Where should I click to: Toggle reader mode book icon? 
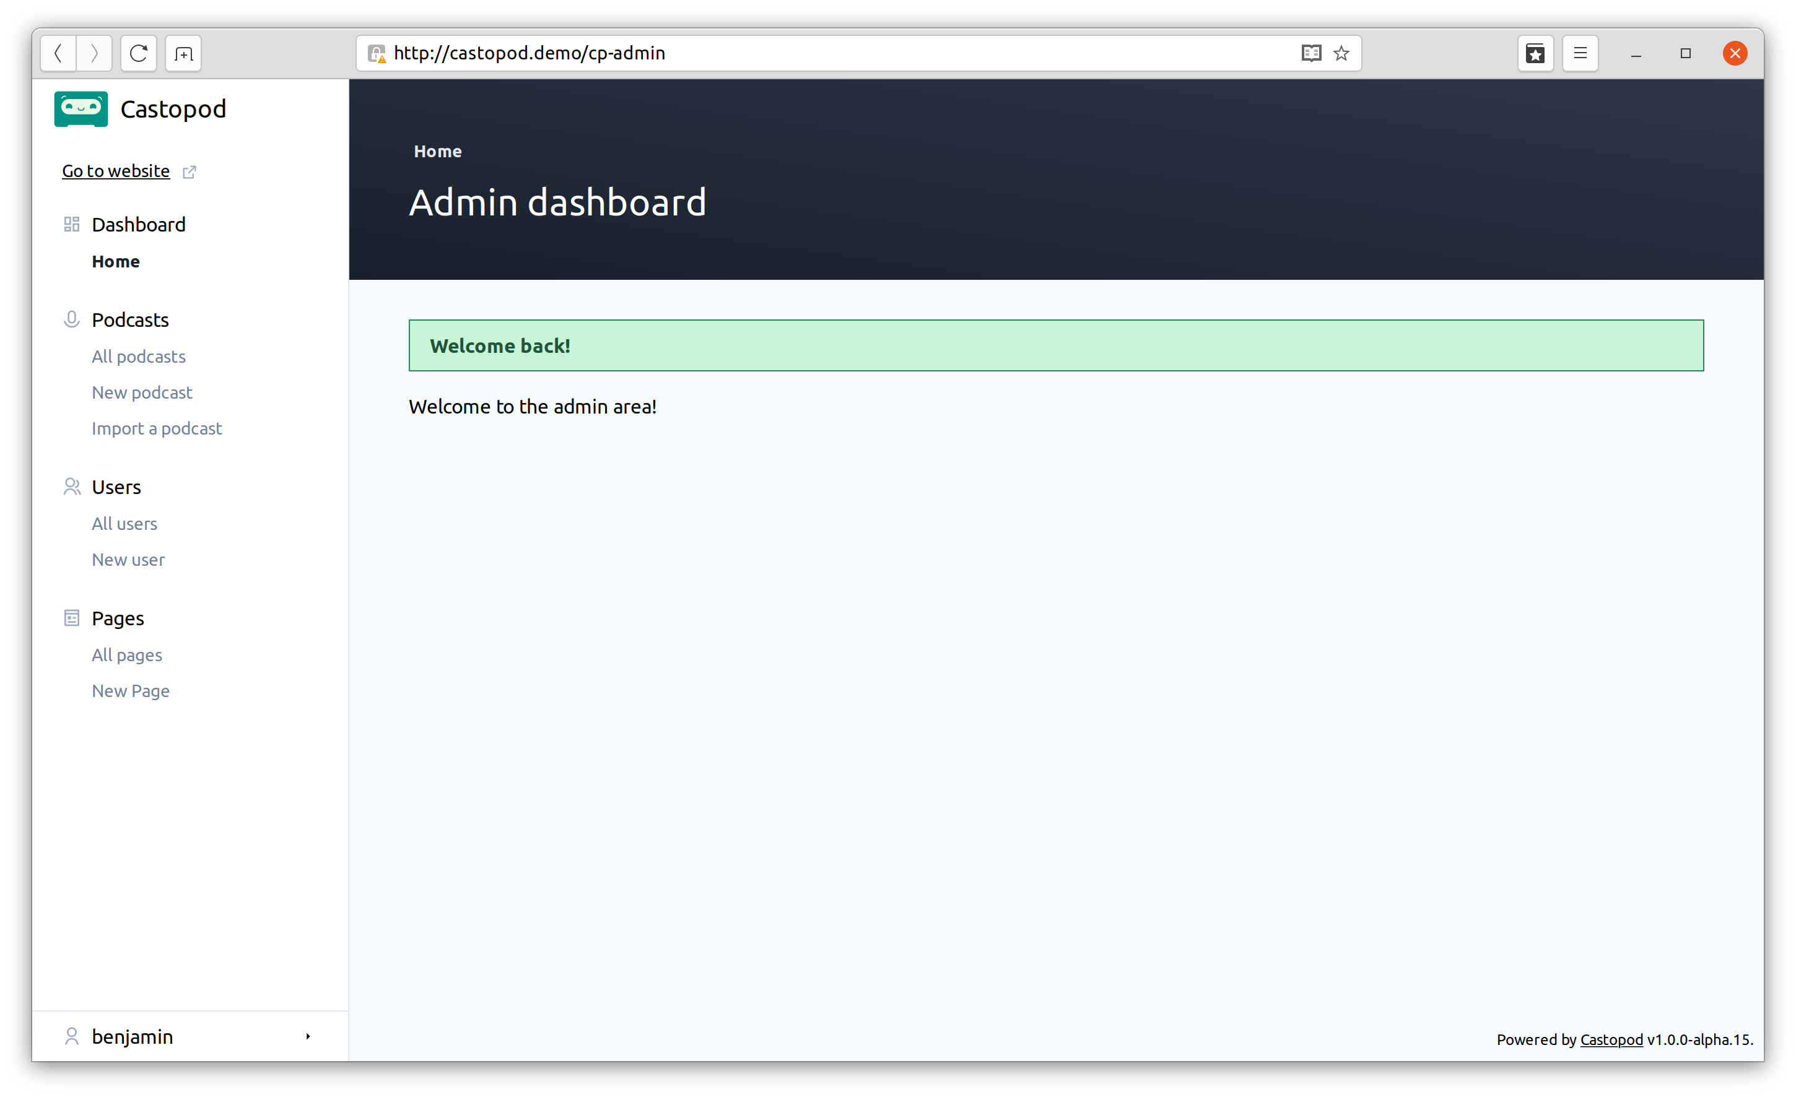1310,53
